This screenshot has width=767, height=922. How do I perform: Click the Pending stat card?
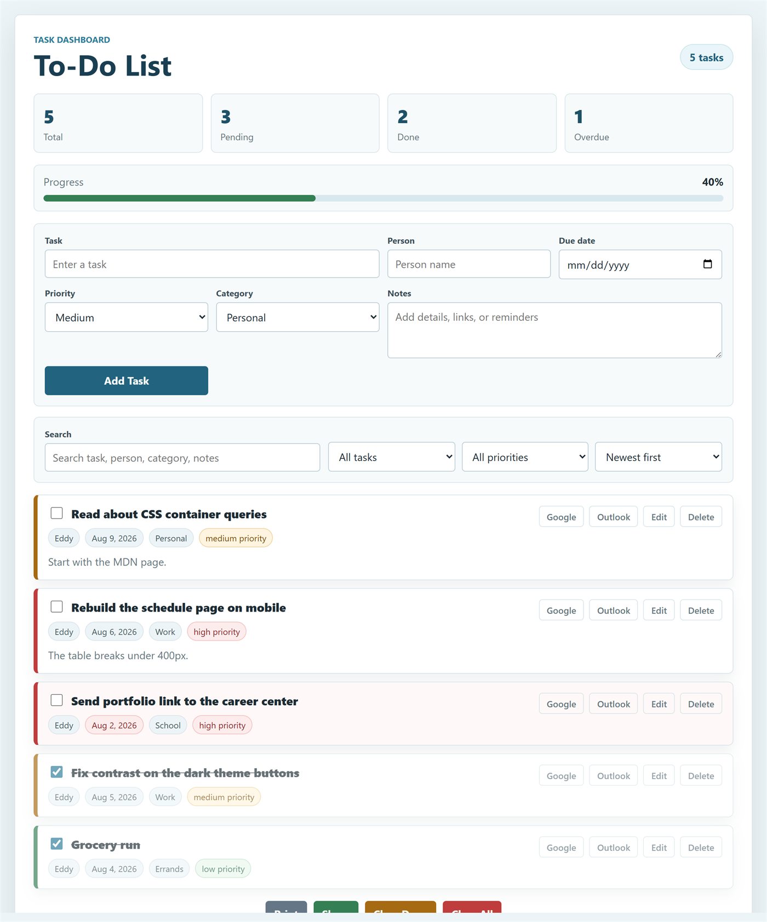(x=295, y=123)
